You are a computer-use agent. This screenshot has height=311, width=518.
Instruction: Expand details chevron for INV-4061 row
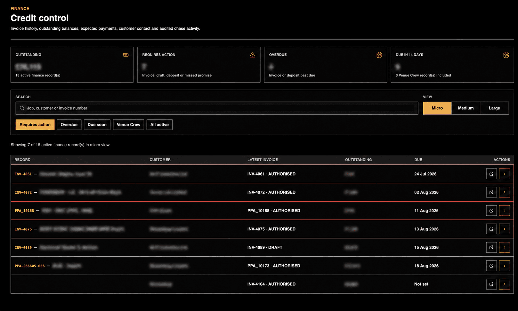pyautogui.click(x=505, y=174)
